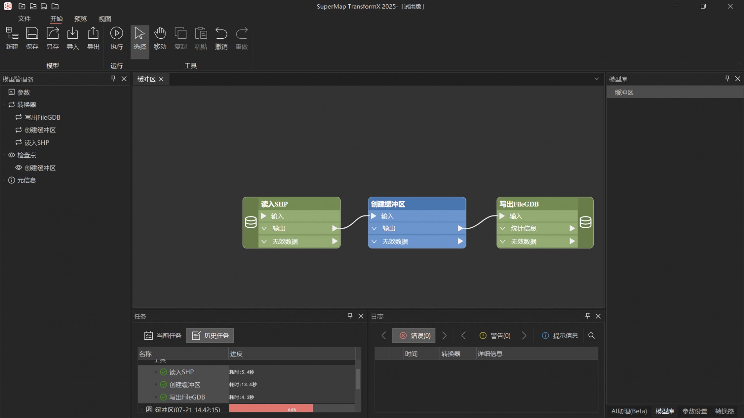Click the search icon in 日志 panel

(592, 335)
